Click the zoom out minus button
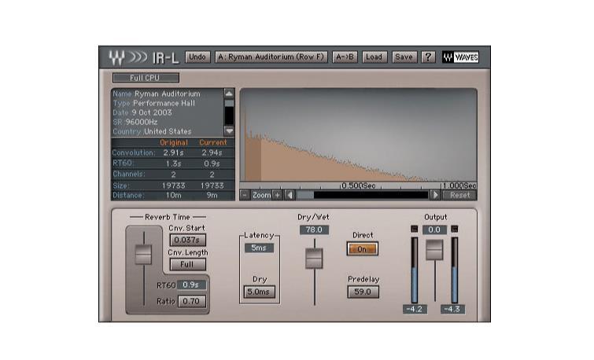594x360 pixels. tap(245, 195)
